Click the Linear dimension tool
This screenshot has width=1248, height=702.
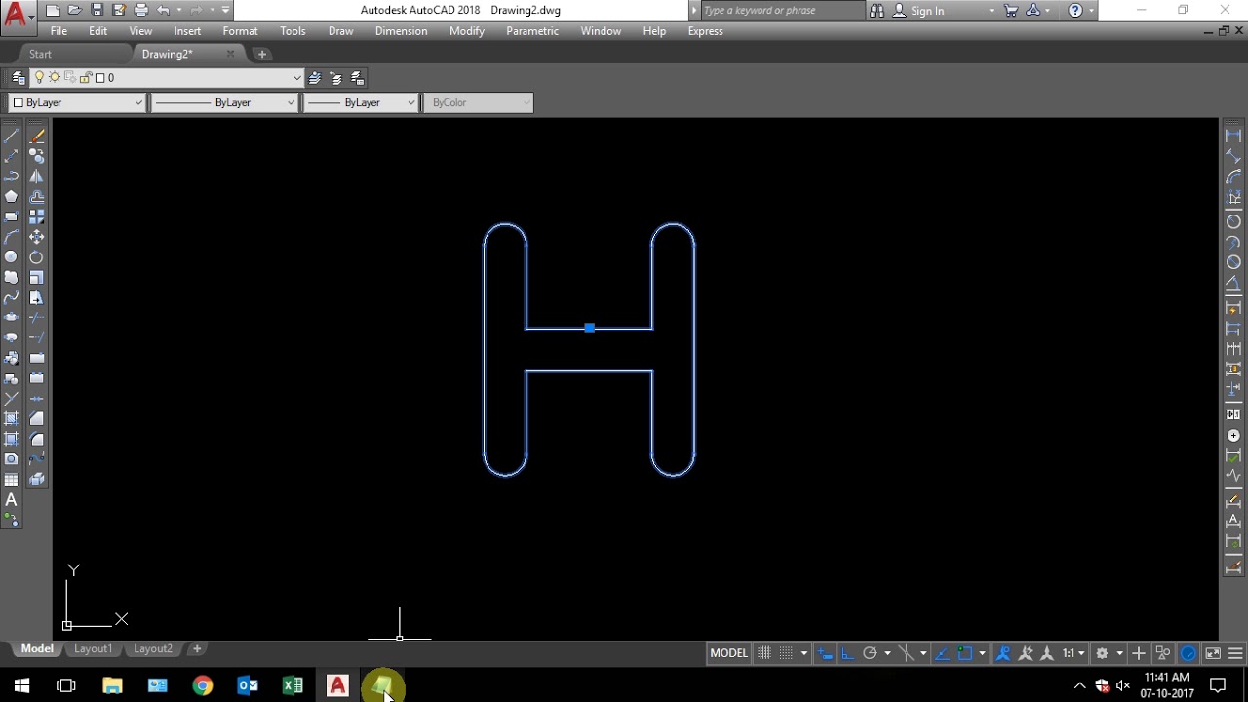[1233, 136]
